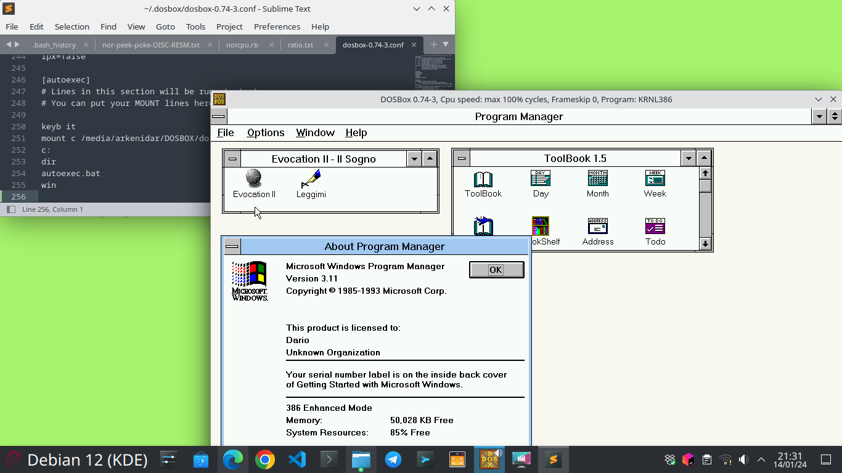842x473 pixels.
Task: Switch to Sublime Text taskbar entry
Action: (554, 459)
